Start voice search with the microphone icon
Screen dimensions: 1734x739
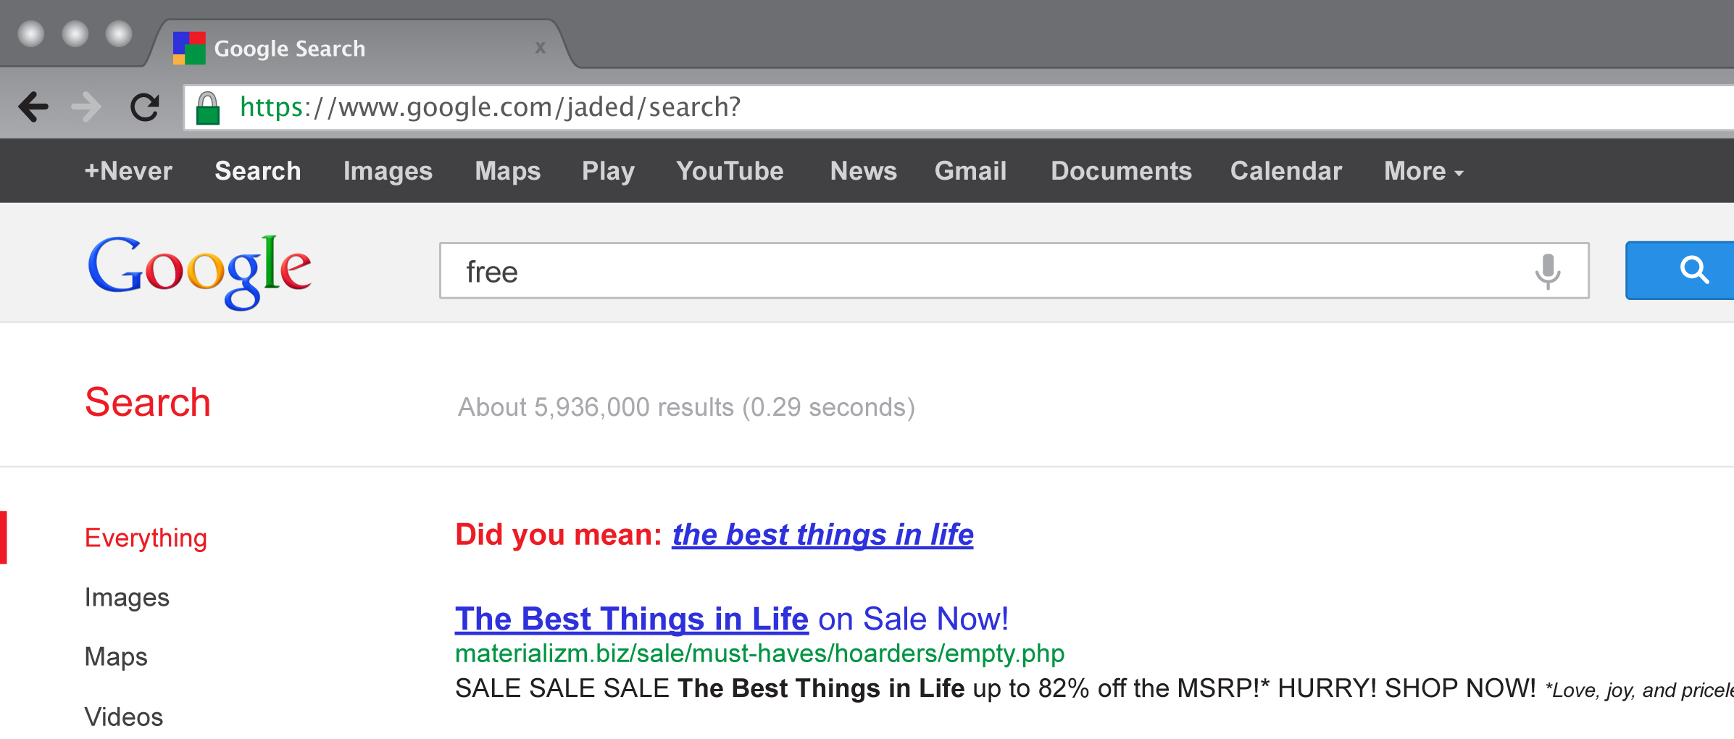pos(1548,272)
